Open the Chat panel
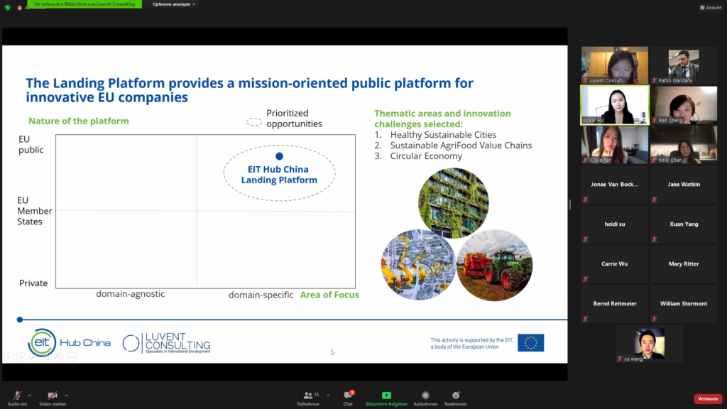The width and height of the screenshot is (727, 409). [x=348, y=396]
